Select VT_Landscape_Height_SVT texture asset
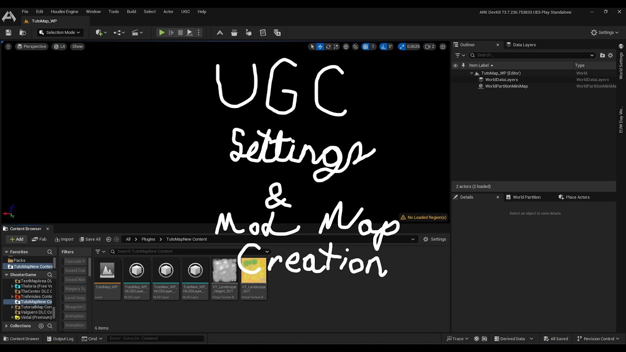This screenshot has height=352, width=626. [x=224, y=279]
